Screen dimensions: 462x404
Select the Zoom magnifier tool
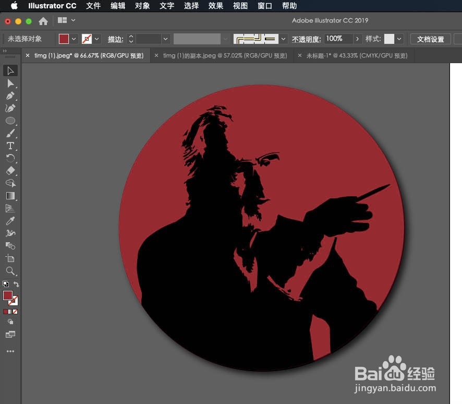pyautogui.click(x=10, y=271)
